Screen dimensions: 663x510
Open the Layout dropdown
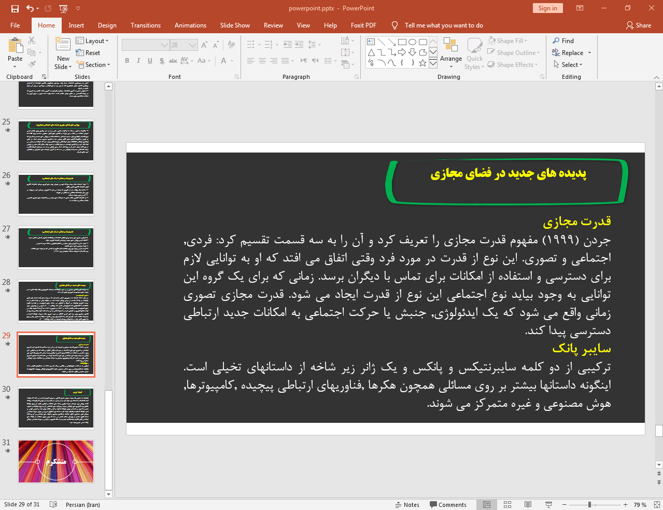[92, 41]
